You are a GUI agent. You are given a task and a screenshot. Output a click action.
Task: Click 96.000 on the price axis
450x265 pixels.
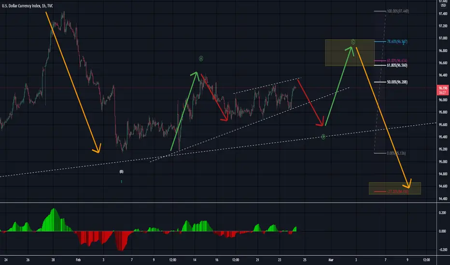pyautogui.click(x=443, y=100)
